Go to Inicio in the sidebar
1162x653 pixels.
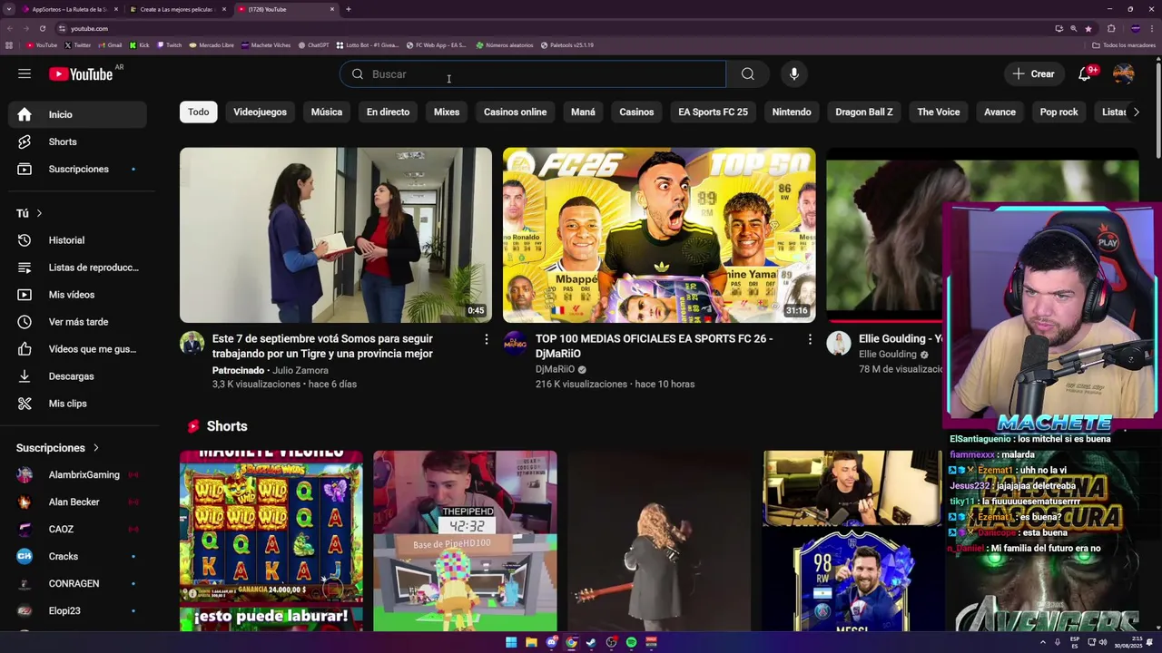point(77,114)
